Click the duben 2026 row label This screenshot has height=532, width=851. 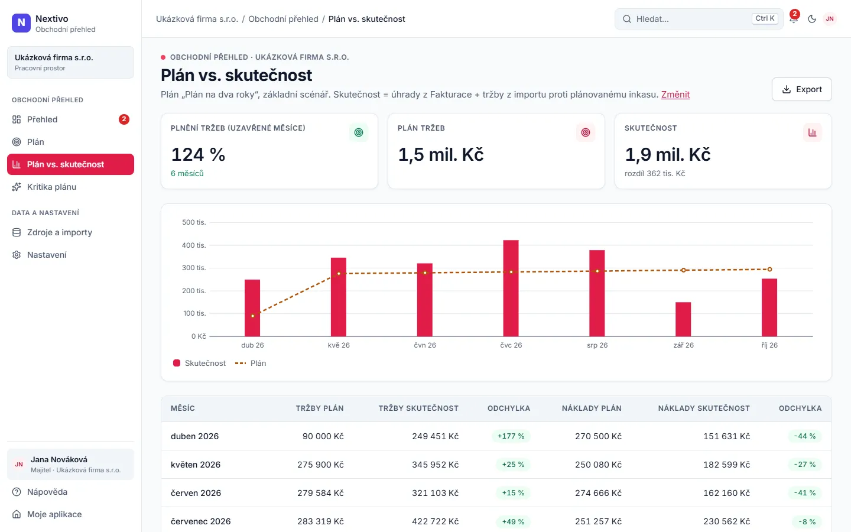(194, 436)
